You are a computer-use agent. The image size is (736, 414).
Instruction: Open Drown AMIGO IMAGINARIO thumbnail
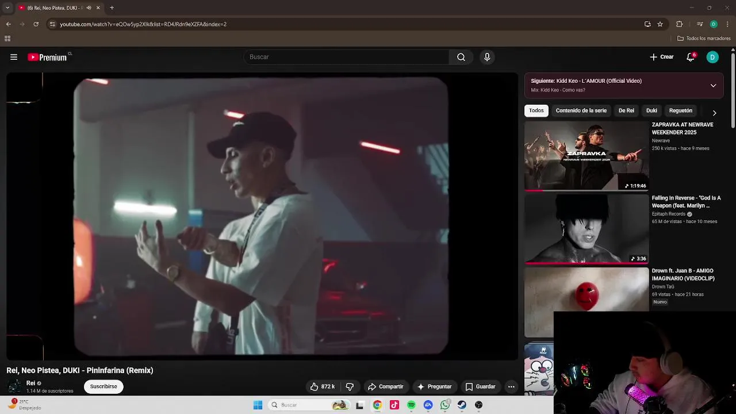click(586, 301)
